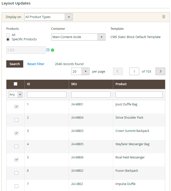The height and width of the screenshot is (191, 171).
Task: Check the Strive Shoulder Pack row
Action: (16, 120)
